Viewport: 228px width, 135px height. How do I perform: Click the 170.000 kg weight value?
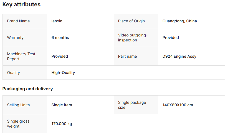click(x=62, y=124)
